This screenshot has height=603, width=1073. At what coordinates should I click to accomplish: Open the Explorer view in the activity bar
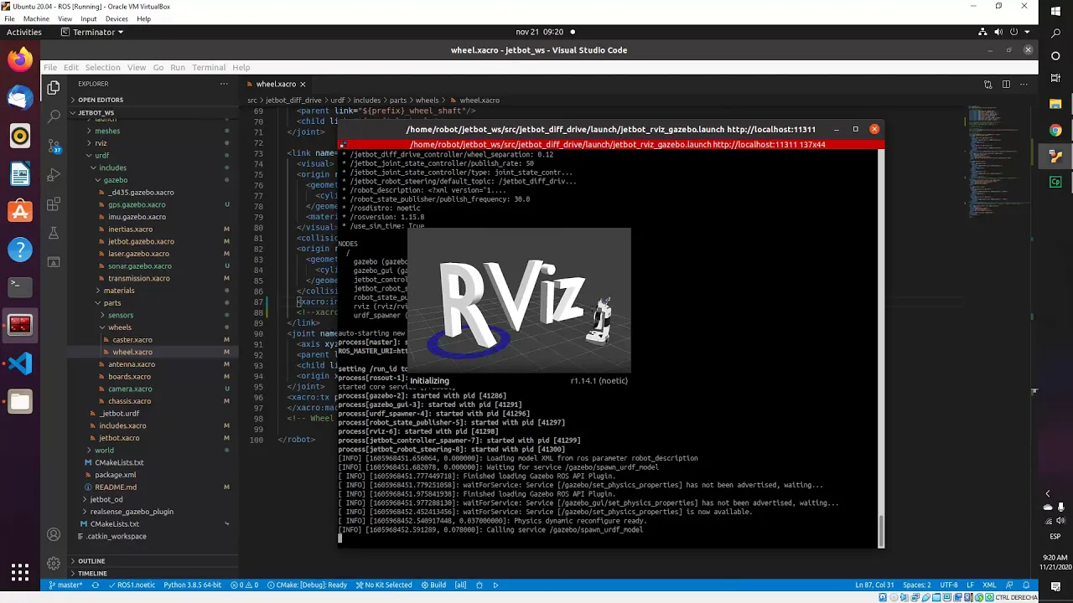tap(54, 87)
